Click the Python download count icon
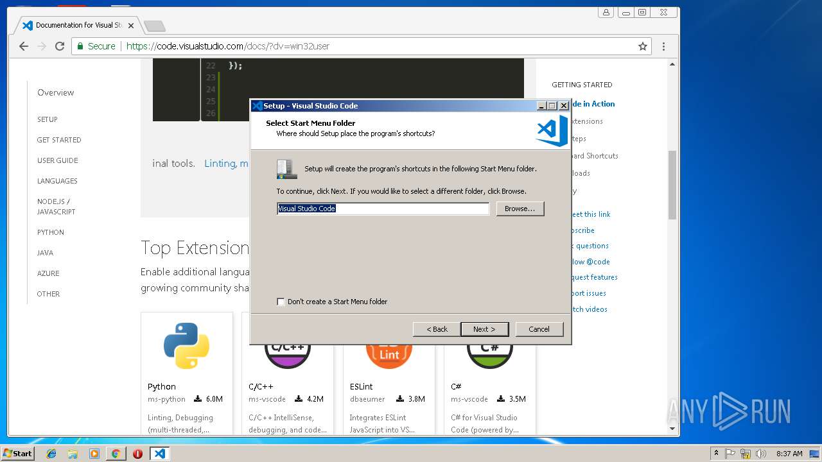 [198, 399]
